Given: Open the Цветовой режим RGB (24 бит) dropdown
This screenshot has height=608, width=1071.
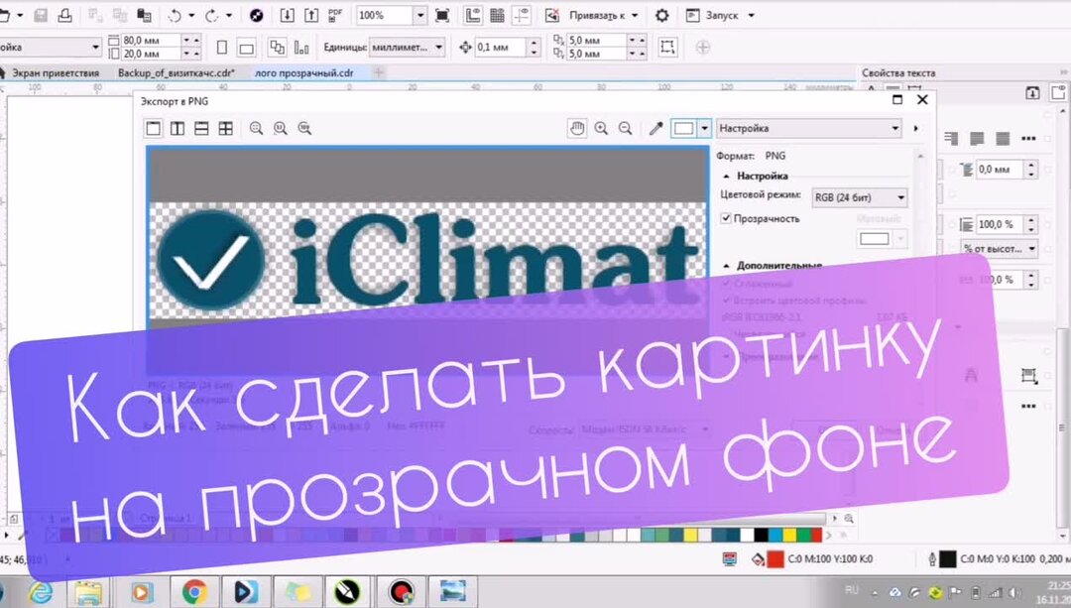Looking at the screenshot, I should tap(859, 197).
